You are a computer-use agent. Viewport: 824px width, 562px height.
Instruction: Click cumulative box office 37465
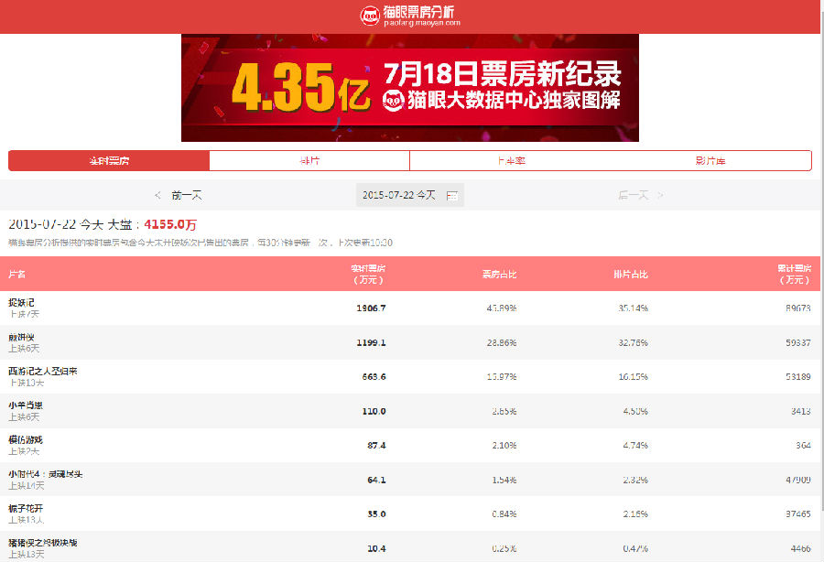pyautogui.click(x=798, y=514)
